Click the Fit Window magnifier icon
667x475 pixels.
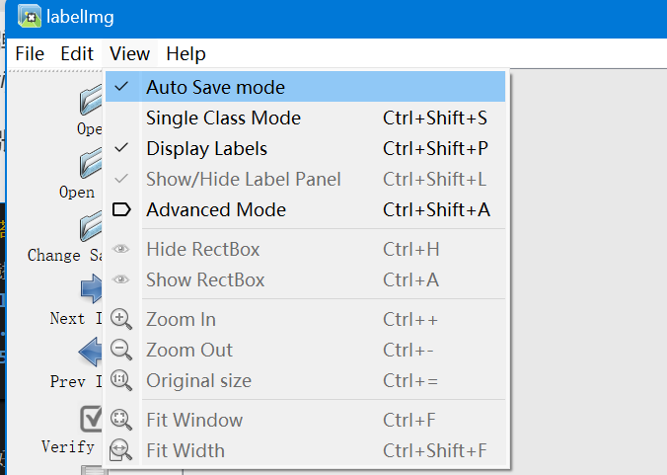click(x=121, y=420)
